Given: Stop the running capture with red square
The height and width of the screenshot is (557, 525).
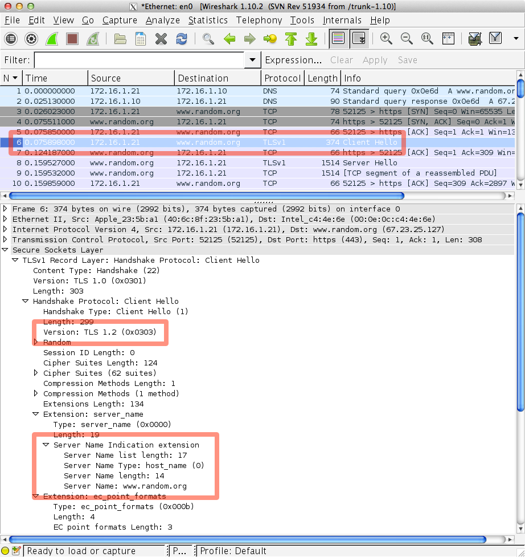Looking at the screenshot, I should click(72, 39).
